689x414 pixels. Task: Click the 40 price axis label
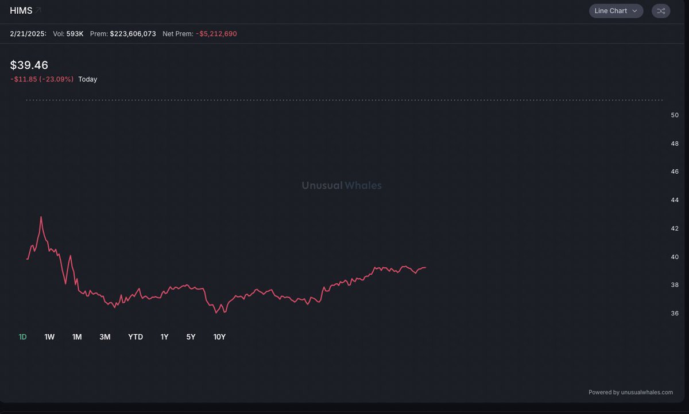coord(675,257)
